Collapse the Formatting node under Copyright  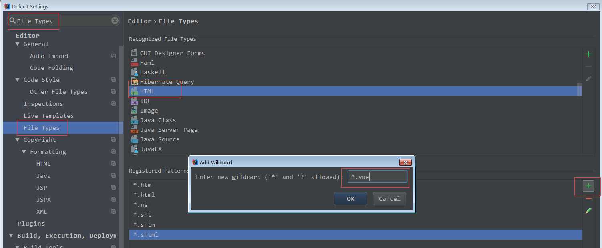click(x=24, y=152)
